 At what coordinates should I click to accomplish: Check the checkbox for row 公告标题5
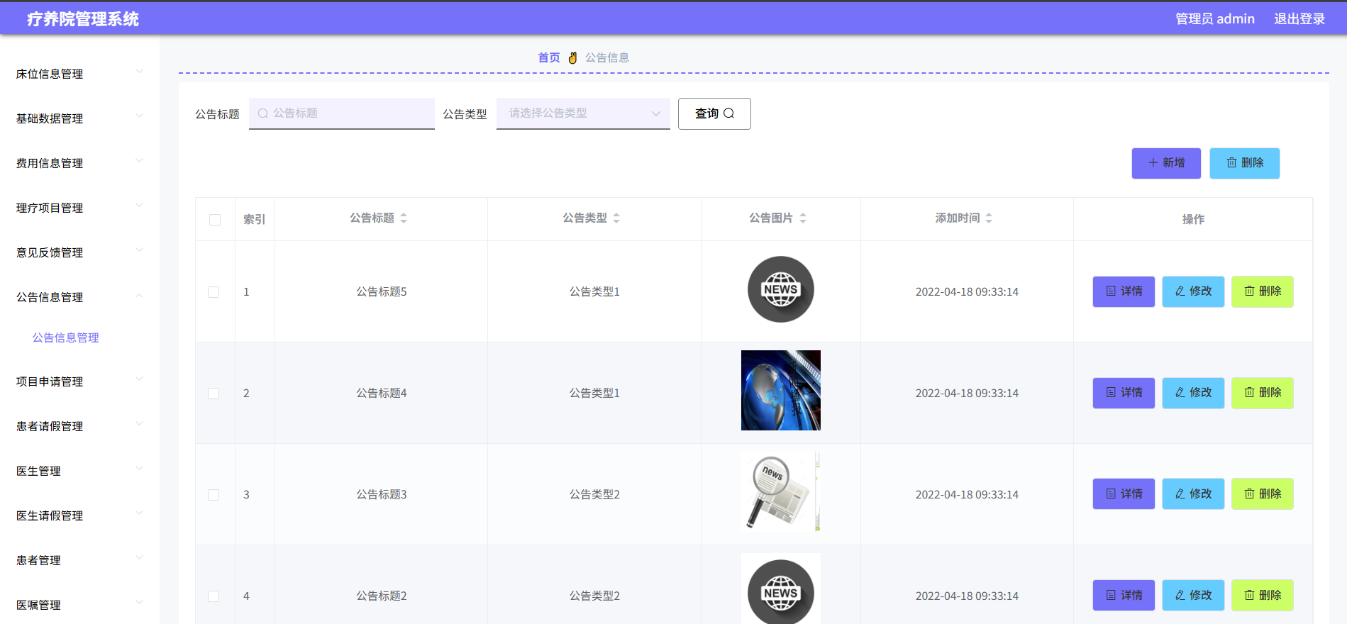pyautogui.click(x=214, y=292)
